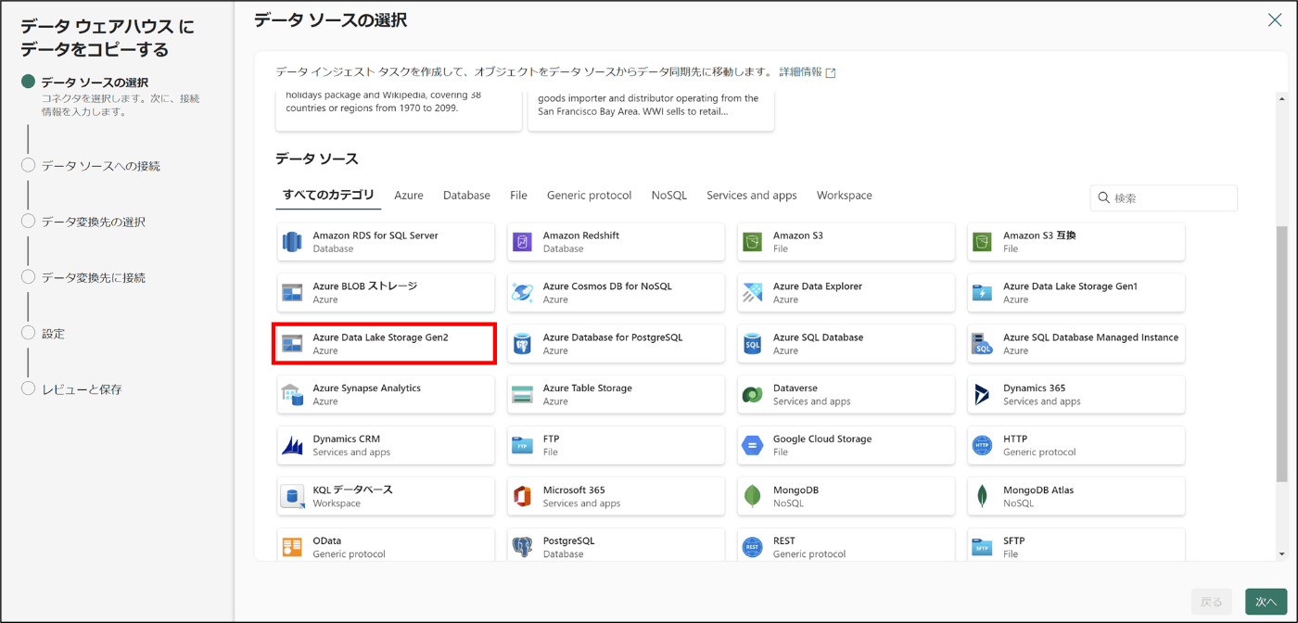The height and width of the screenshot is (623, 1298).
Task: Click the Azure SQL Database icon
Action: tap(752, 344)
